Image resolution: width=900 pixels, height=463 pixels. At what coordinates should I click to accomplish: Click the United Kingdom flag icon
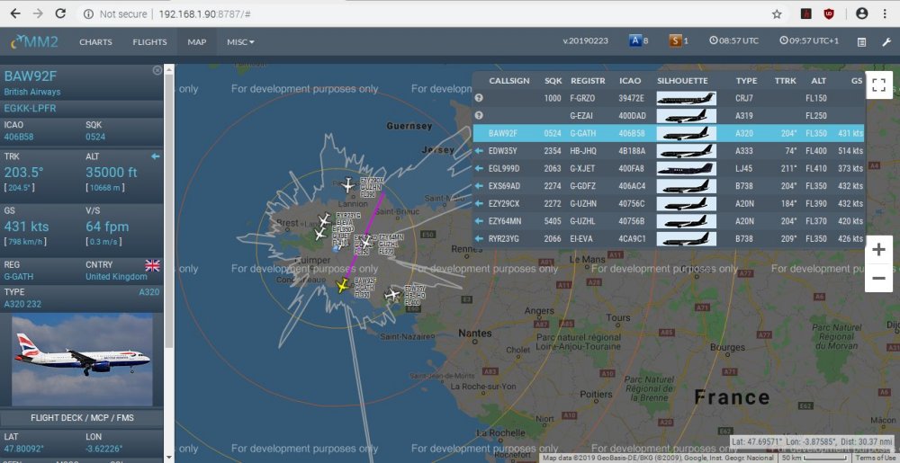tap(153, 264)
